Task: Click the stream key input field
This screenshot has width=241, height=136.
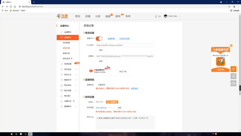Action: coord(125,56)
